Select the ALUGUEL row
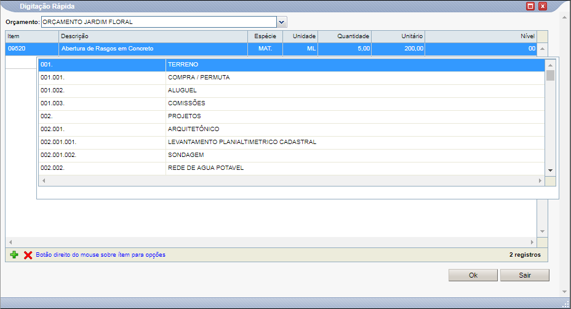 292,90
